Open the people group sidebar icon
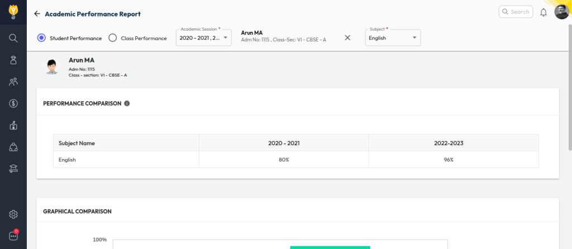 (13, 82)
